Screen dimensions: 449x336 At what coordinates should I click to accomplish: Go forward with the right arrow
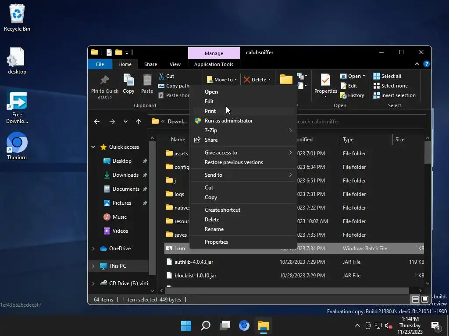(112, 122)
